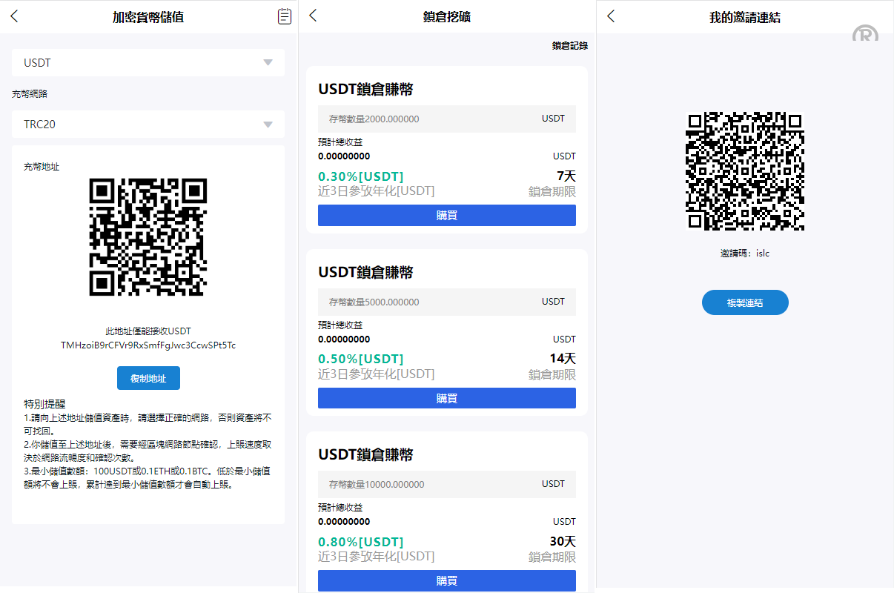Switch to the 鎖倉挖礦 screen title

coord(446,16)
